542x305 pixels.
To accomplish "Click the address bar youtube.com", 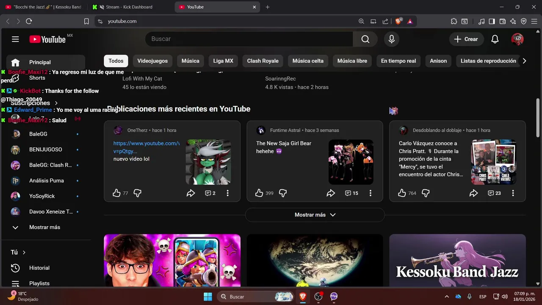I will [x=122, y=21].
